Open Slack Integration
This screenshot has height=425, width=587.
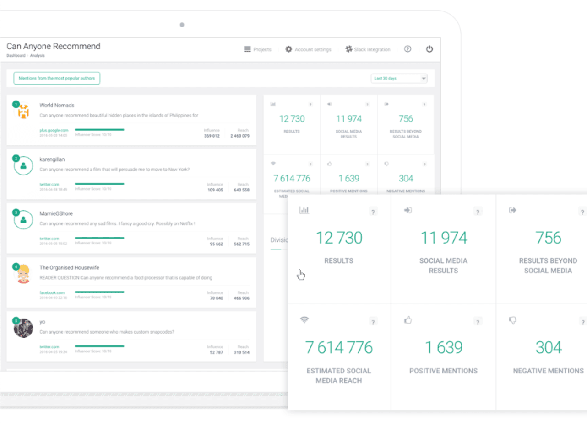coord(368,49)
